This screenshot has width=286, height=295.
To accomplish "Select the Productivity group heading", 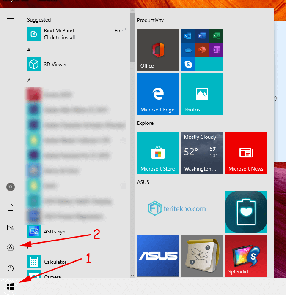I will pyautogui.click(x=150, y=20).
